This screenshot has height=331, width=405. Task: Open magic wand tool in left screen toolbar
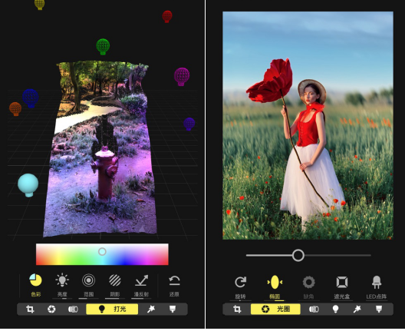point(151,309)
